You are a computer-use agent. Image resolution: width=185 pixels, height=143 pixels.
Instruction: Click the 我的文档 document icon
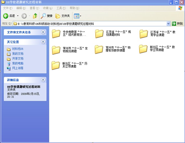[x=9, y=54]
